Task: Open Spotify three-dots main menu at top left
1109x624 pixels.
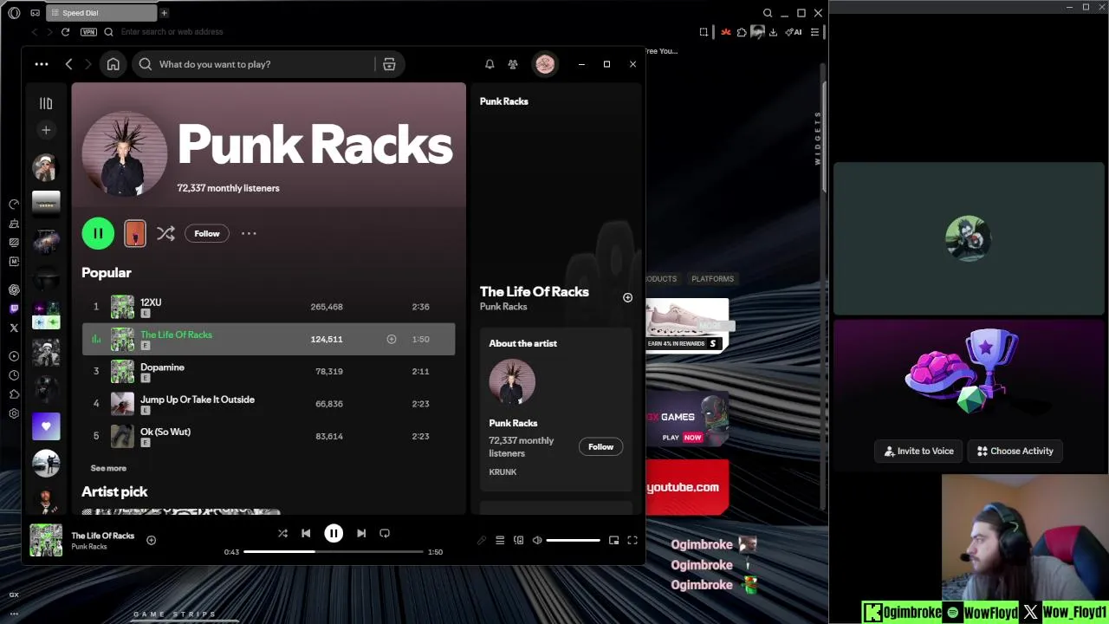Action: coord(42,64)
